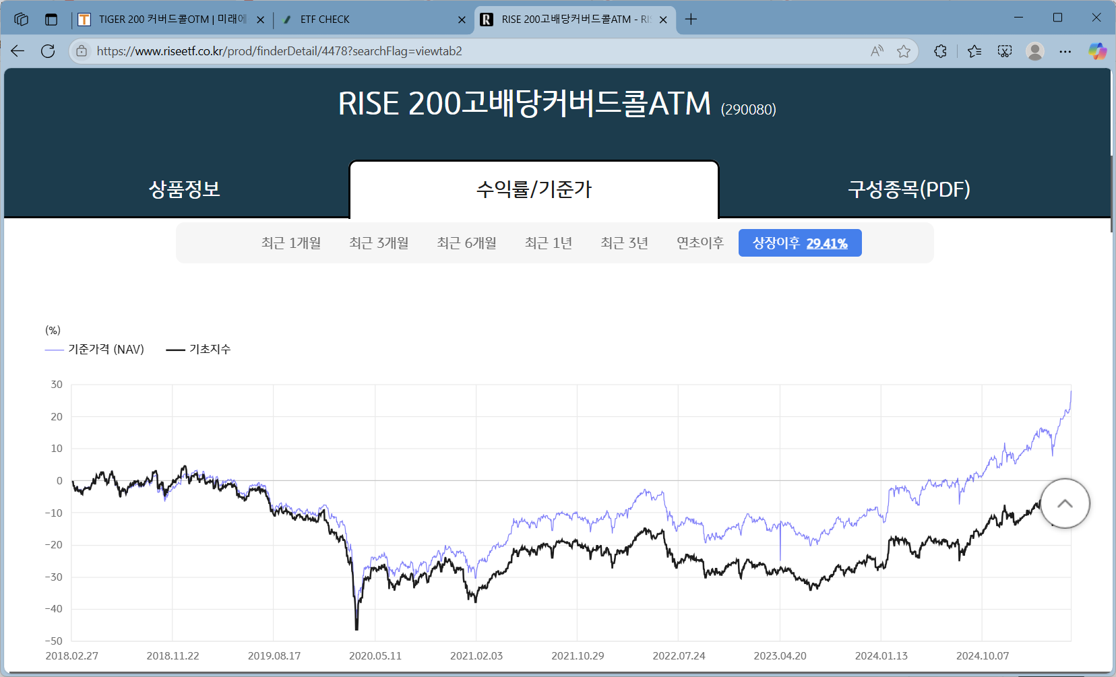Select the 최근 3년 period
This screenshot has height=677, width=1116.
point(624,243)
